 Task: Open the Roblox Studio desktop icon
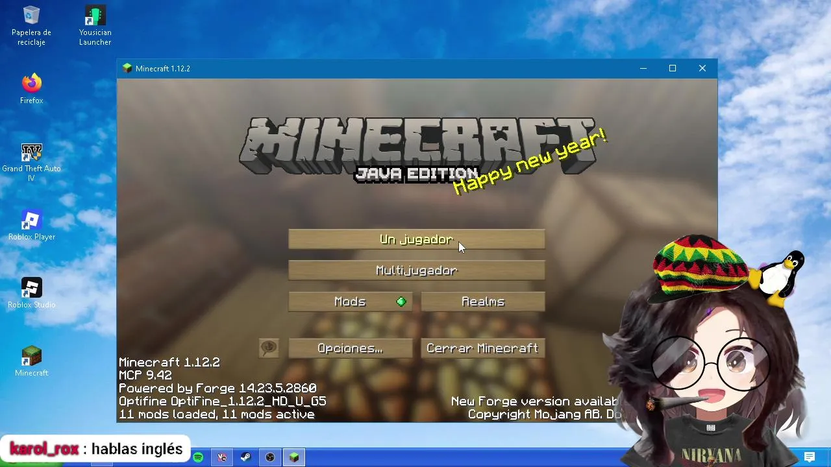31,293
